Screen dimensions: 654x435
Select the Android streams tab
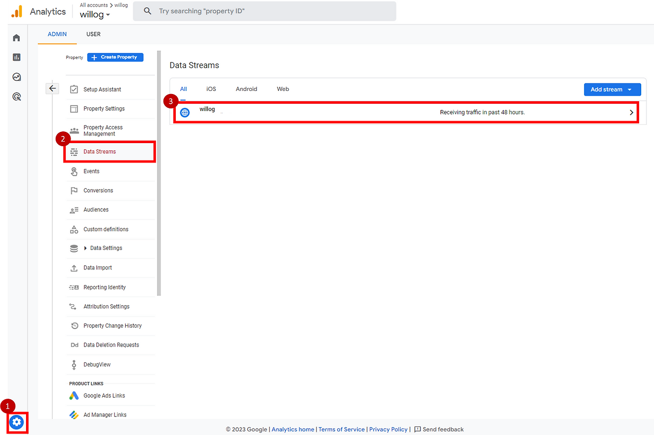[246, 89]
